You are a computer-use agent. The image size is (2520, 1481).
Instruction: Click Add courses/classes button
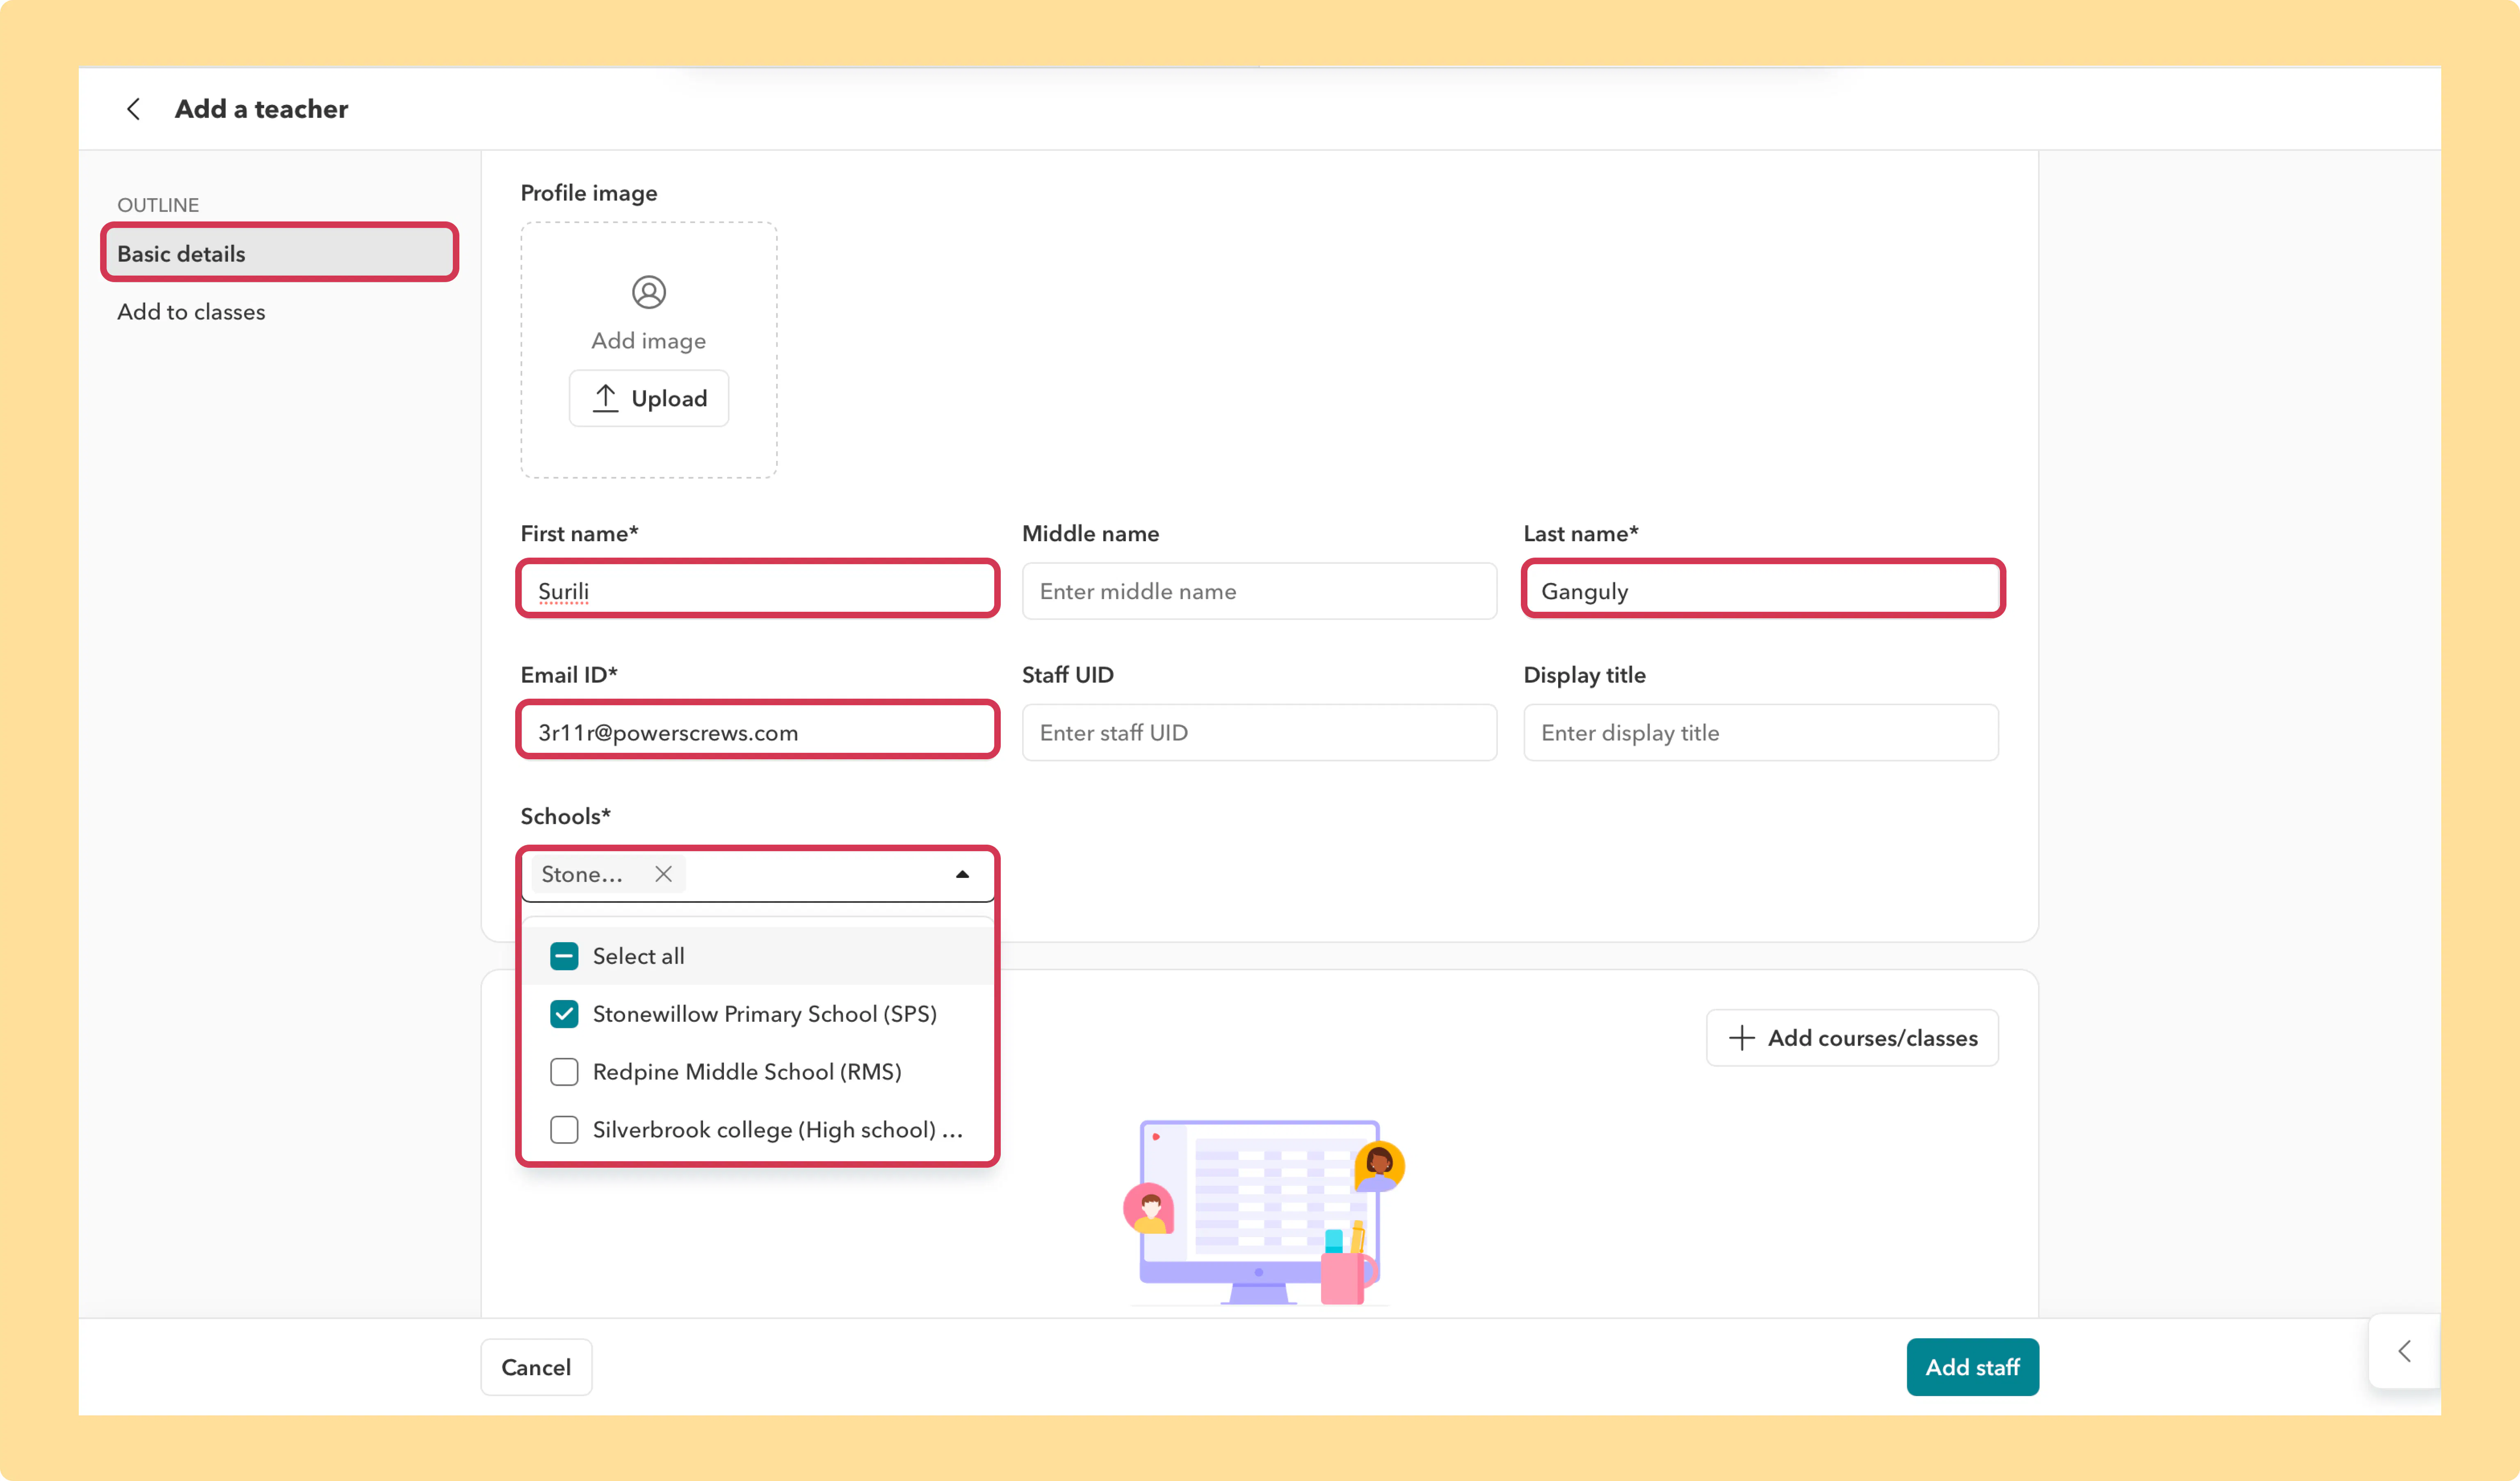1852,1038
